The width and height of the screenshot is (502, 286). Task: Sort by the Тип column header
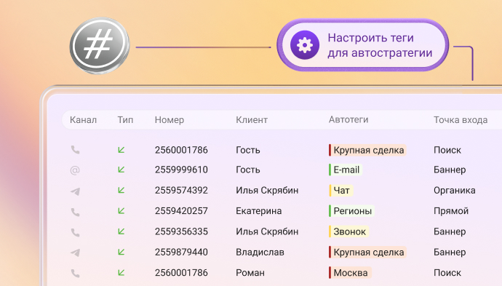click(x=125, y=120)
